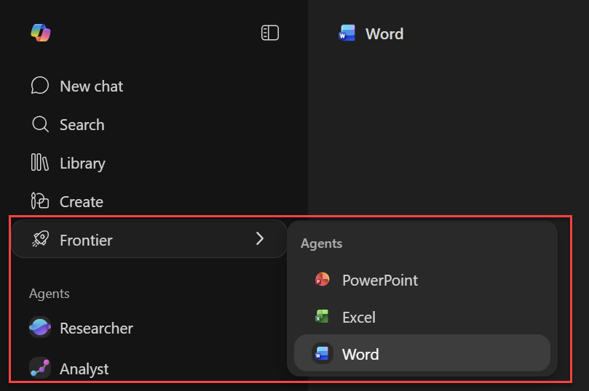Expand the Frontier chevron arrow

click(x=260, y=238)
